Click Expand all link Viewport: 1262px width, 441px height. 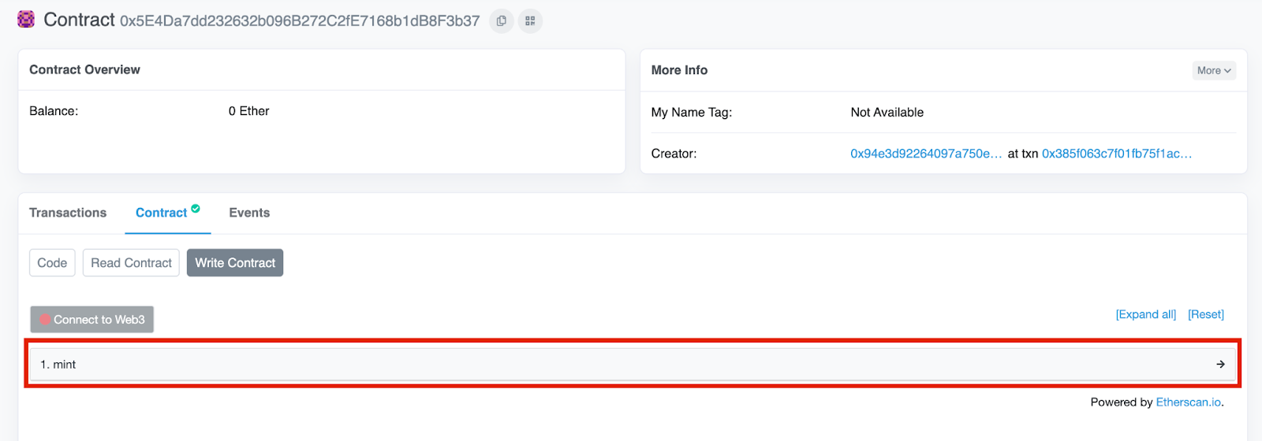click(x=1145, y=314)
